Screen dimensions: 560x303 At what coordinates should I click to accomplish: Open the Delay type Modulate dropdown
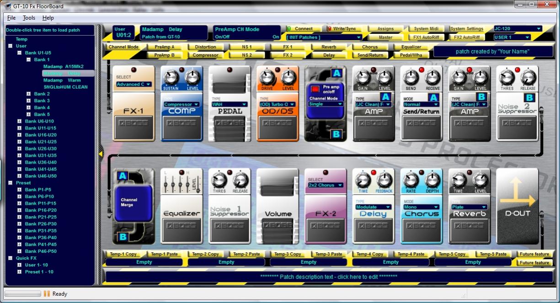(x=373, y=207)
